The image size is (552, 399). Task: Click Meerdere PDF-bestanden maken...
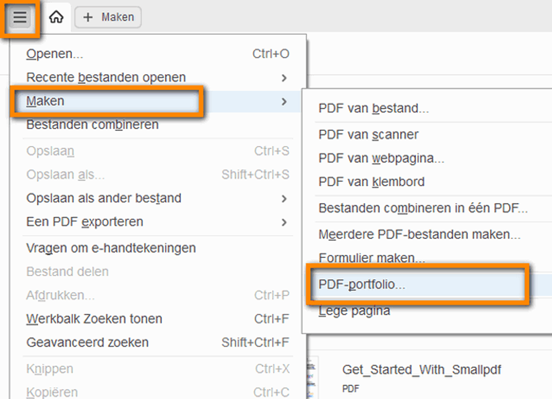[419, 234]
